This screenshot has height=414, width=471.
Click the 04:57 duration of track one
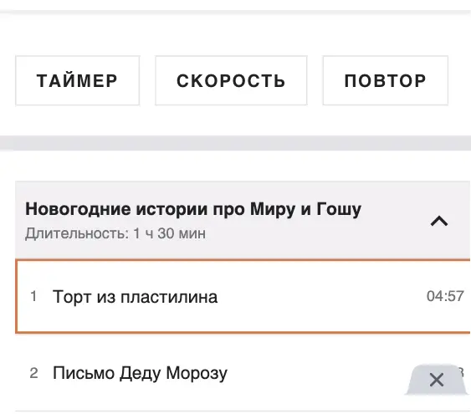445,296
